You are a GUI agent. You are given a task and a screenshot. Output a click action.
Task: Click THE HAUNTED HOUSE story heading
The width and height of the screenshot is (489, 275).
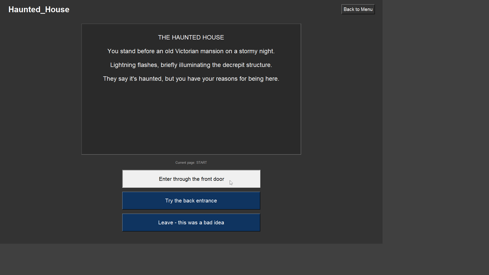coord(191,37)
